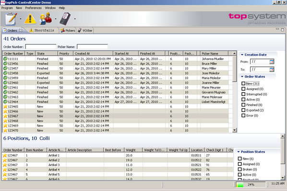Open dropdown arrow next to pickers icon
This screenshot has height=191, width=287.
click(x=56, y=19)
